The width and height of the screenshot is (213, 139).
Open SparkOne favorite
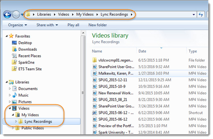pyautogui.click(x=26, y=62)
